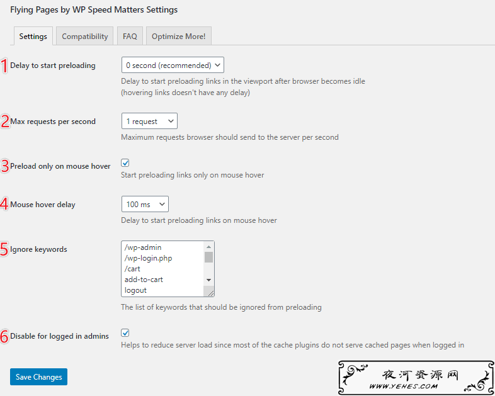Image resolution: width=495 pixels, height=396 pixels.
Task: Click the /wp-login.php keyword line
Action: 149,258
